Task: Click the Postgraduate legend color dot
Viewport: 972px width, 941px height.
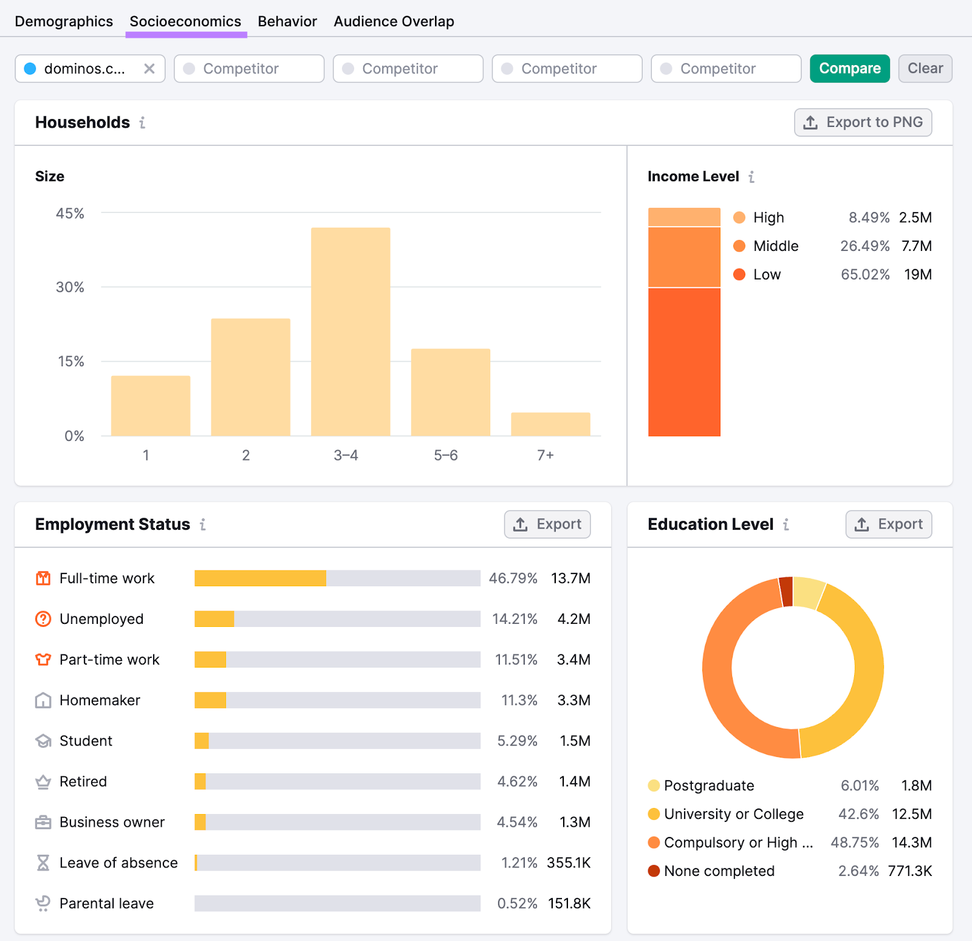Action: click(x=653, y=785)
